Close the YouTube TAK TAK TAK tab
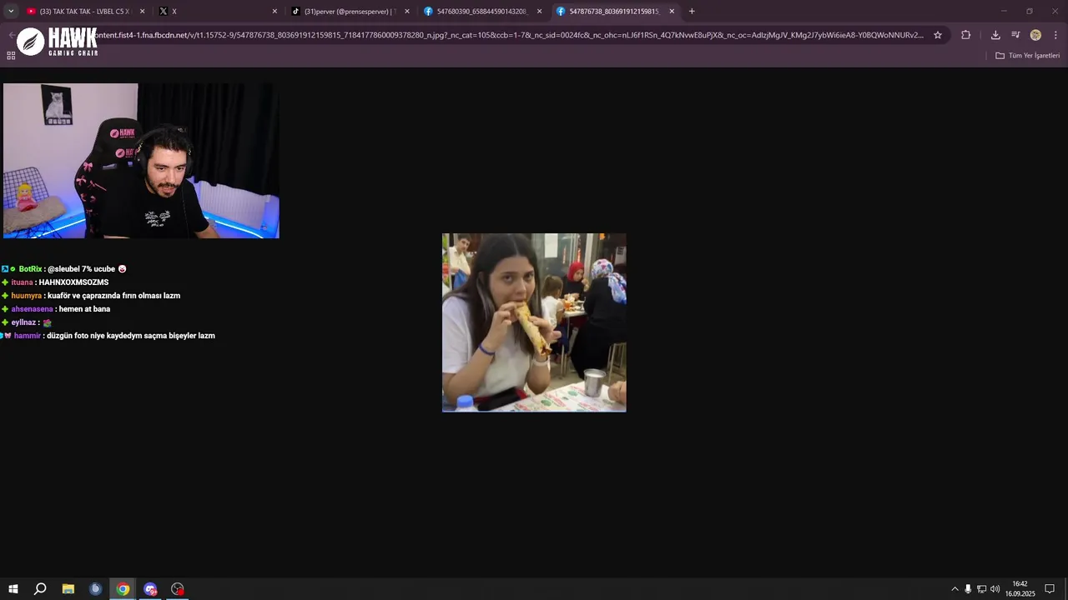 pyautogui.click(x=142, y=11)
